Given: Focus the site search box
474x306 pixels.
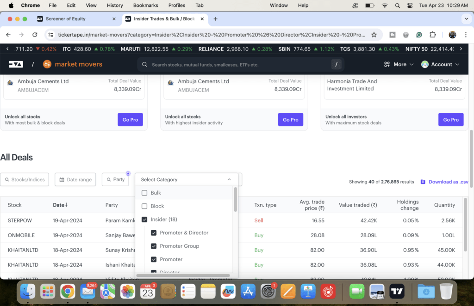Looking at the screenshot, I should tap(240, 65).
